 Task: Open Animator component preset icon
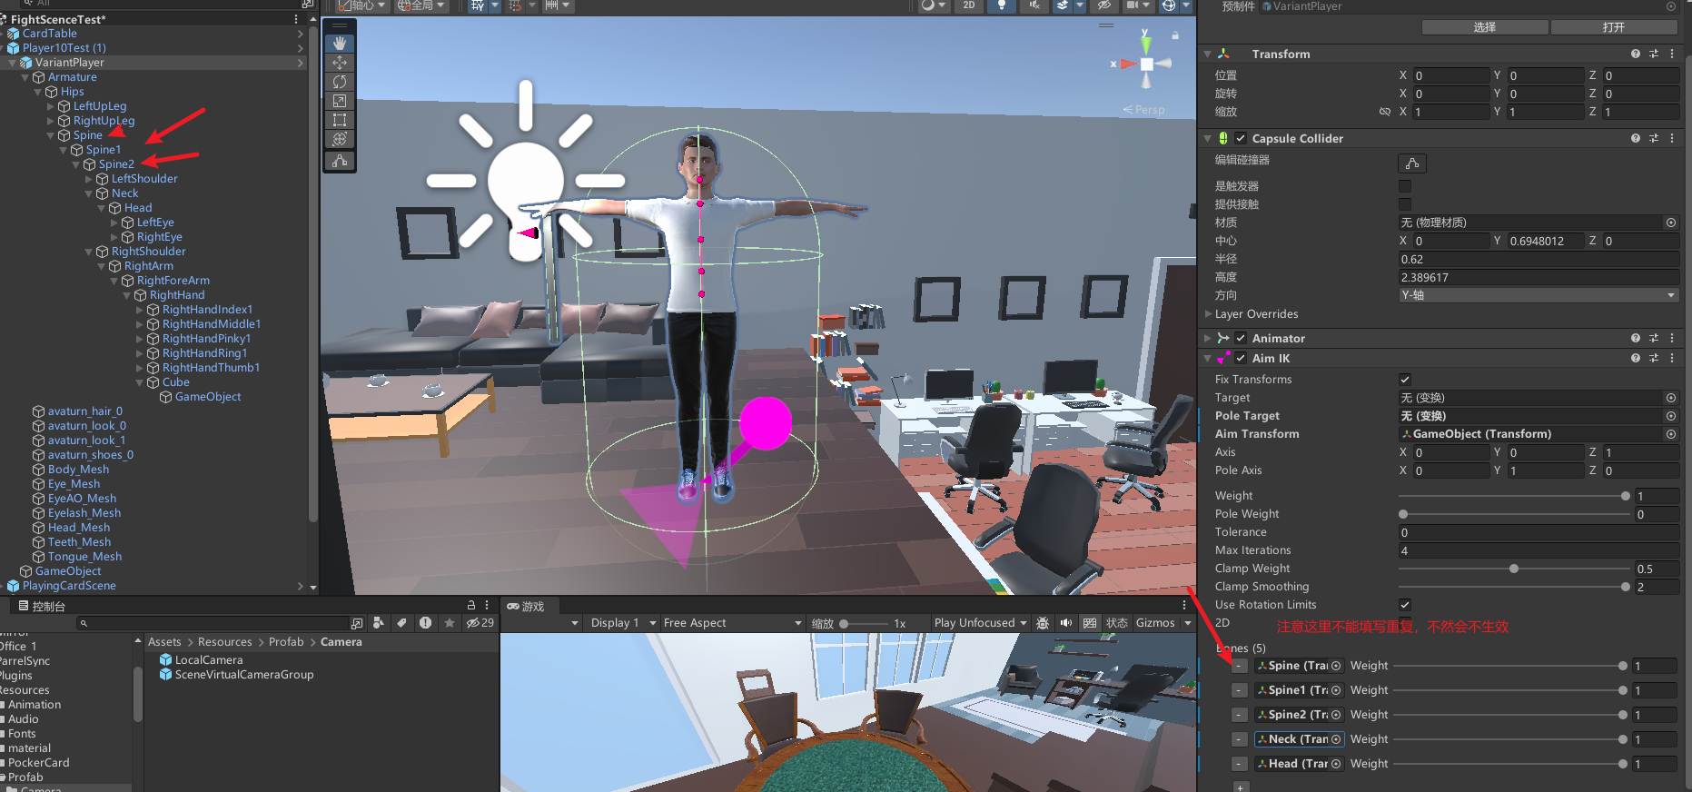click(x=1654, y=338)
